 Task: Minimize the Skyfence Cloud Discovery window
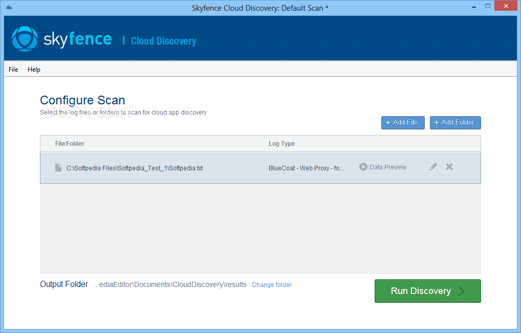(474, 7)
